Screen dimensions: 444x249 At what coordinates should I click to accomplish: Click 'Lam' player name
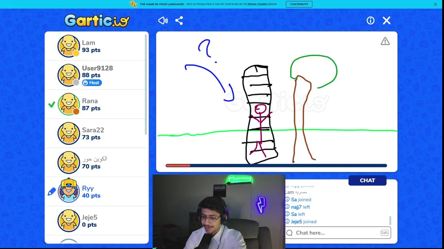tap(88, 43)
